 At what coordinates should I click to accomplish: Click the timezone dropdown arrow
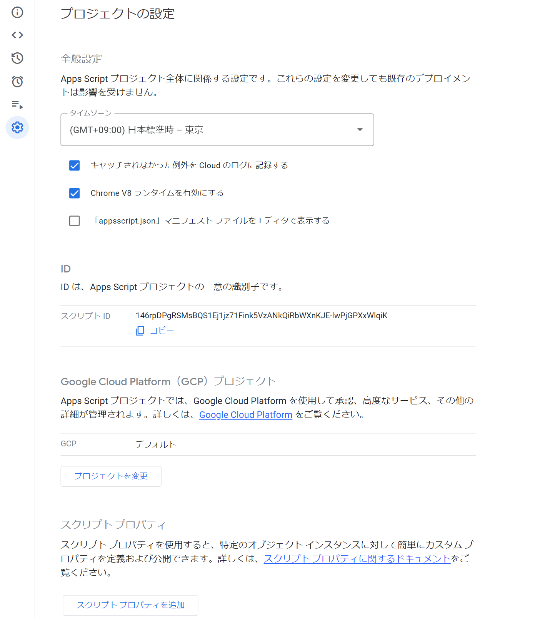pos(360,130)
